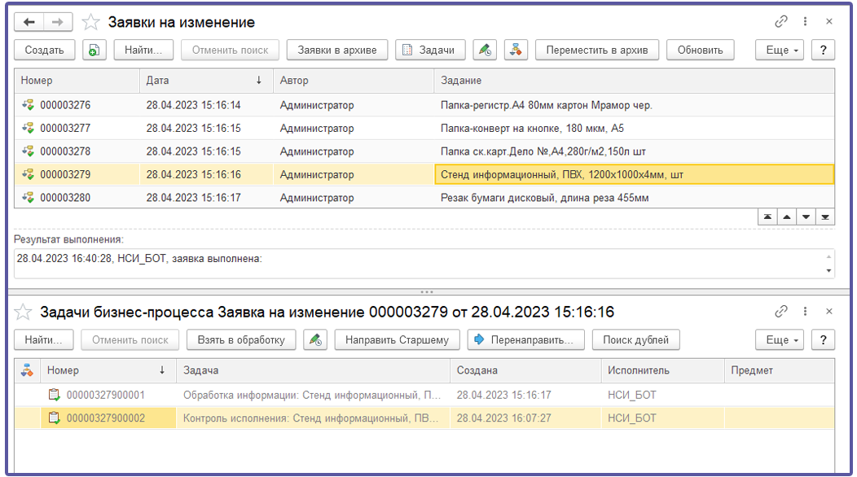Click the splitter handle between the two panels
This screenshot has height=477, width=857.
click(x=427, y=291)
